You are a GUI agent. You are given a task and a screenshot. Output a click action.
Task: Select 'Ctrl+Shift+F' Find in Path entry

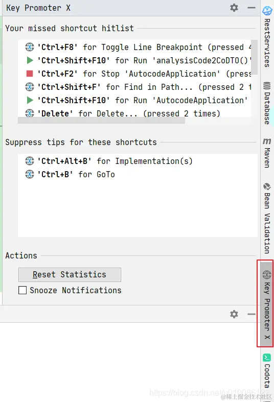click(134, 87)
